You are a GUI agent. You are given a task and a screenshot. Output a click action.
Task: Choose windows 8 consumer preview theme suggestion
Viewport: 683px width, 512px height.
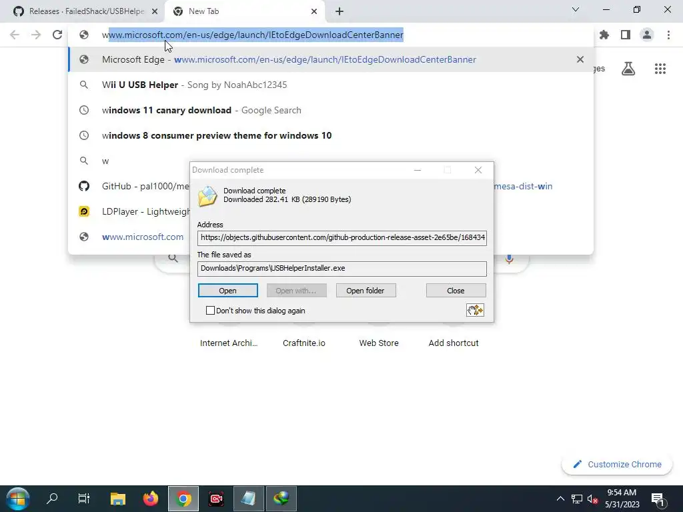coord(331,135)
